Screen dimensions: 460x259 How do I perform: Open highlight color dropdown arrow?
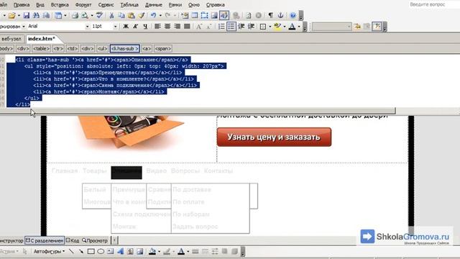click(285, 27)
